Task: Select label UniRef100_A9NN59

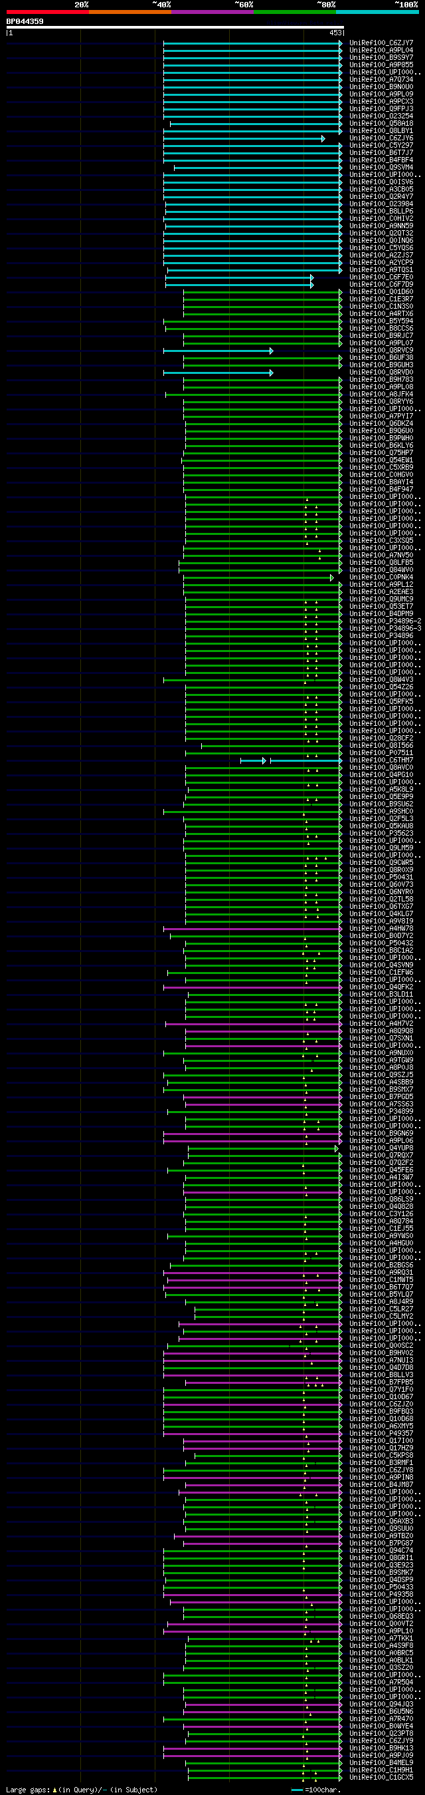Action: [381, 226]
